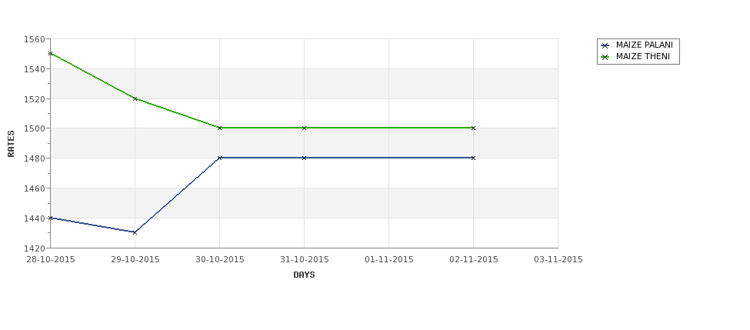Select the MAIZE PALANI point at 1430

coord(135,232)
